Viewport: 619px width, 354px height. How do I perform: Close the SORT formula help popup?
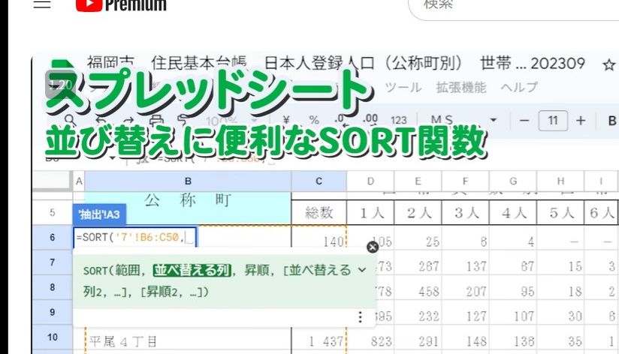pos(373,247)
